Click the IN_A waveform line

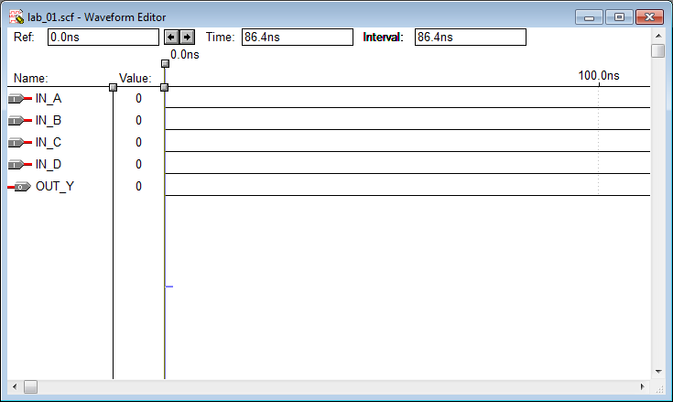pos(407,107)
